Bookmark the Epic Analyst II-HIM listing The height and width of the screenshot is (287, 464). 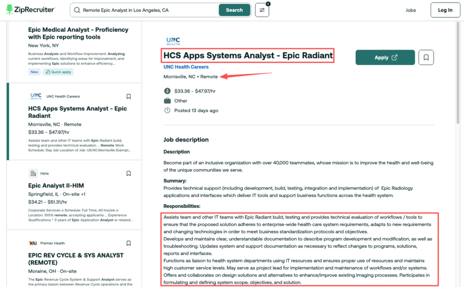tap(128, 173)
